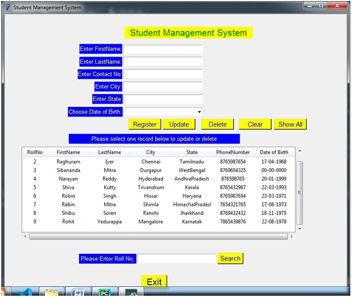This screenshot has height=298, width=352.
Task: Click the Delete button
Action: 218,124
